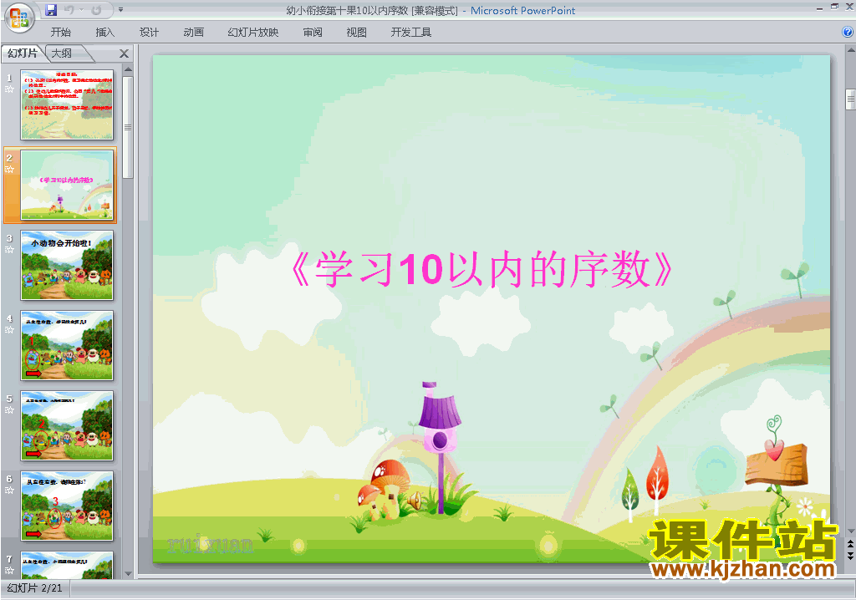Viewport: 856px width, 600px height.
Task: Click the slide area vertical scrollbar thumb
Action: 850,99
